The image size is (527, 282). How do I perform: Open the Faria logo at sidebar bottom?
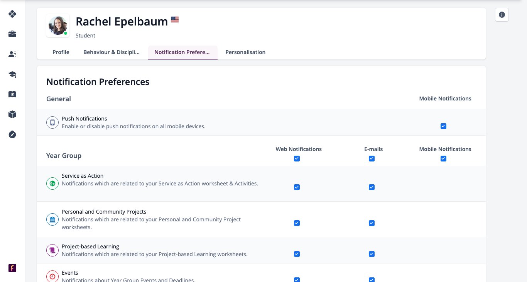pyautogui.click(x=12, y=268)
